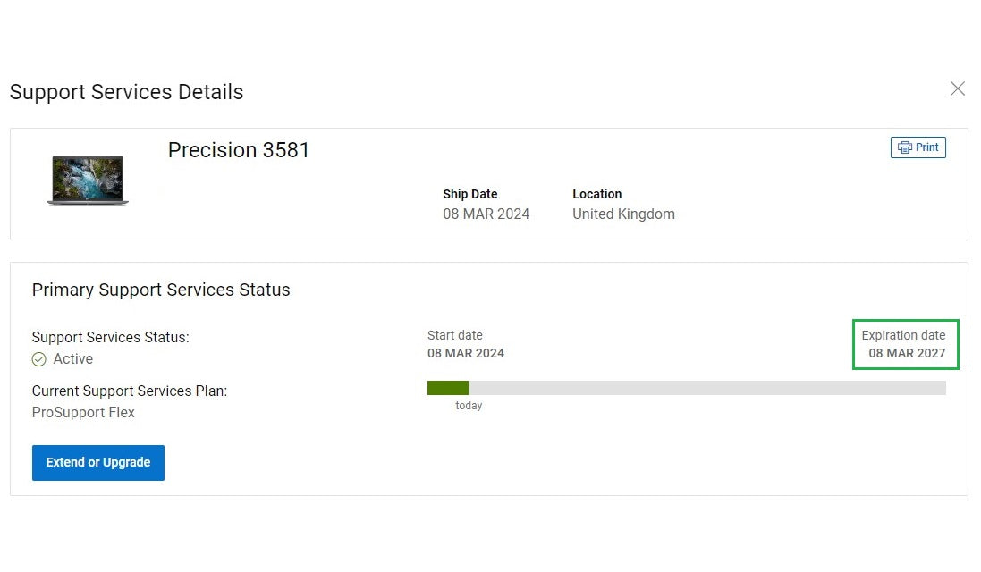Click the Ship Date value text
The height and width of the screenshot is (572, 981).
pyautogui.click(x=486, y=214)
